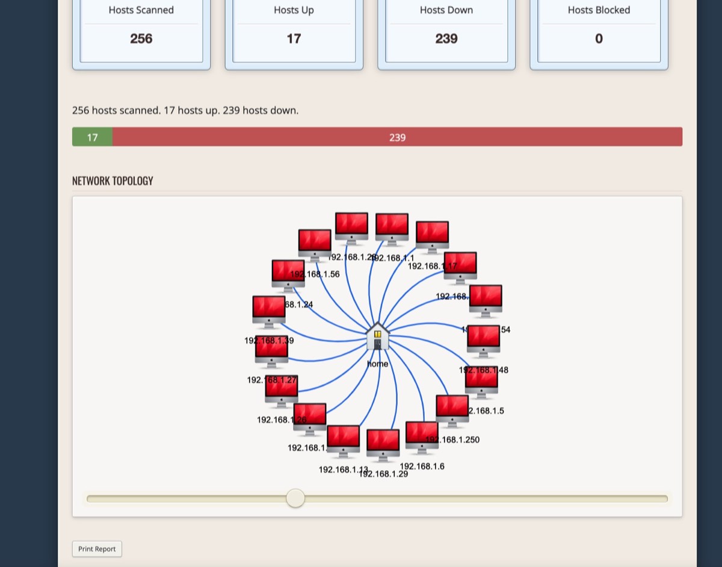The height and width of the screenshot is (567, 722).
Task: Select host 192.168.1.39 monitor icon
Action: (269, 311)
